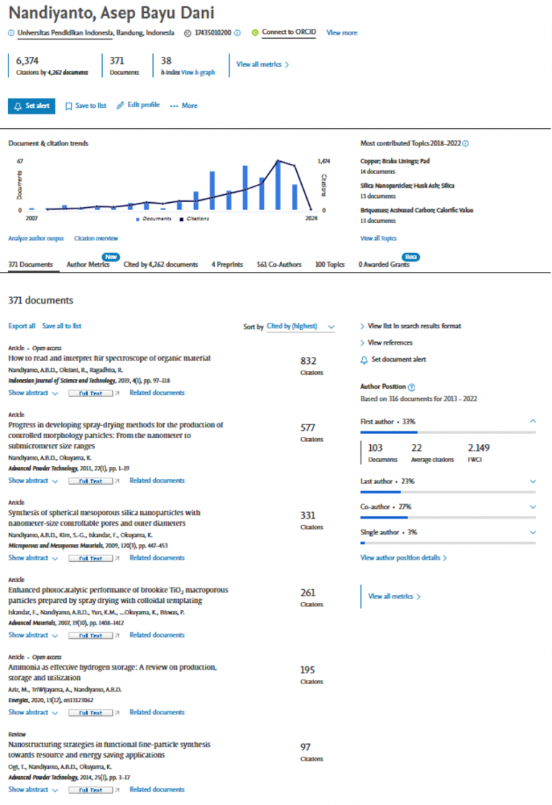Click info icon beside Most contributed Topics
Screen dimensions: 552x805
pyautogui.click(x=465, y=144)
